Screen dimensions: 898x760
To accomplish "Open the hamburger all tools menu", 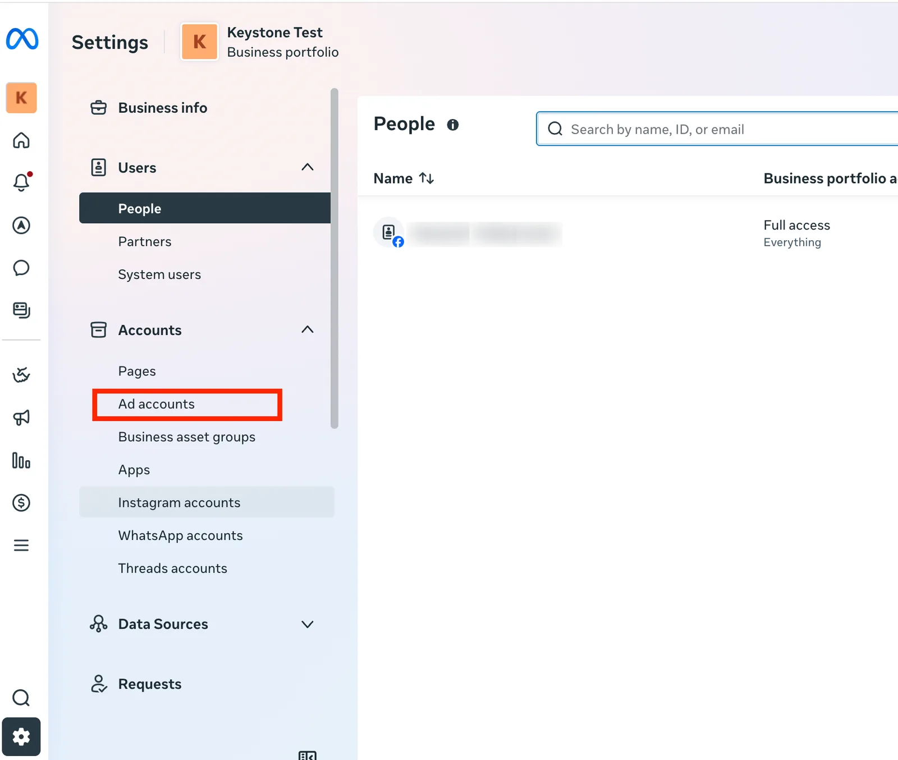I will tap(21, 545).
